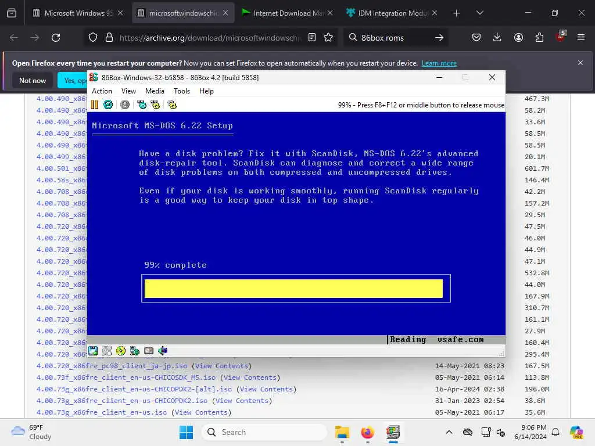Open 86Box settings gear icon
595x446 pixels.
pyautogui.click(x=172, y=105)
